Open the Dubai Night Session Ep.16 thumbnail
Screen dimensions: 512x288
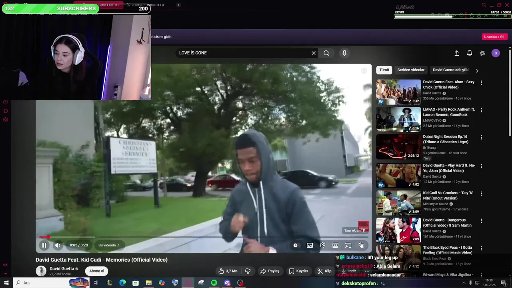pos(398,147)
